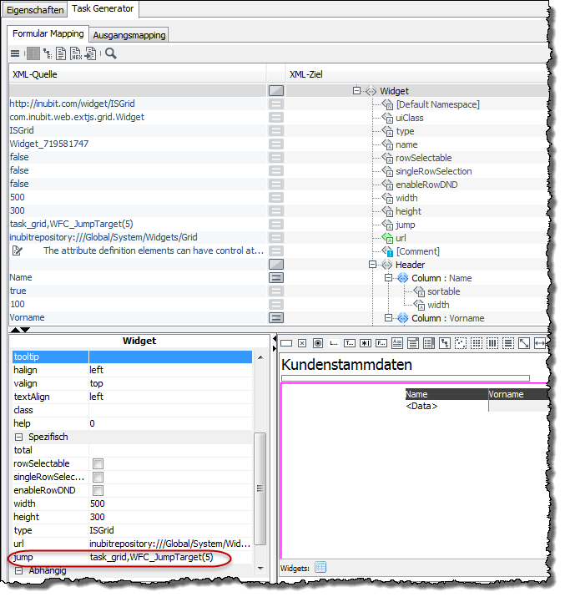Viewport: 565px width, 597px height.
Task: Collapse the Spezifisch property group
Action: [18, 437]
